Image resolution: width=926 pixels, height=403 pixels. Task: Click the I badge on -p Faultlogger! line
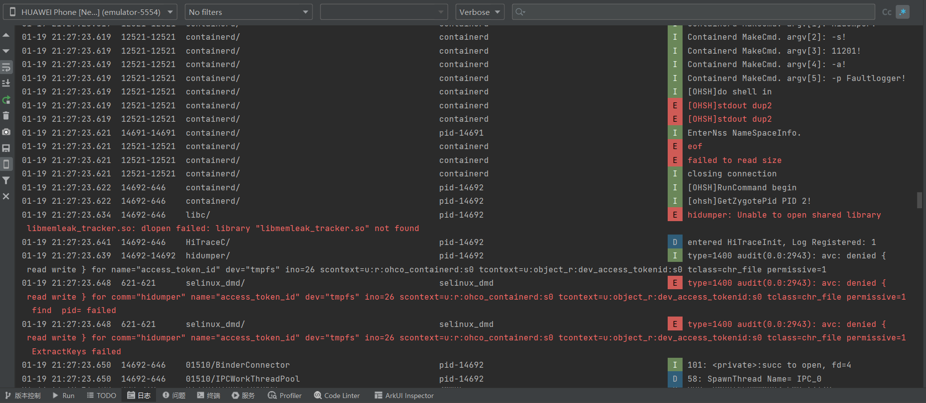(675, 78)
